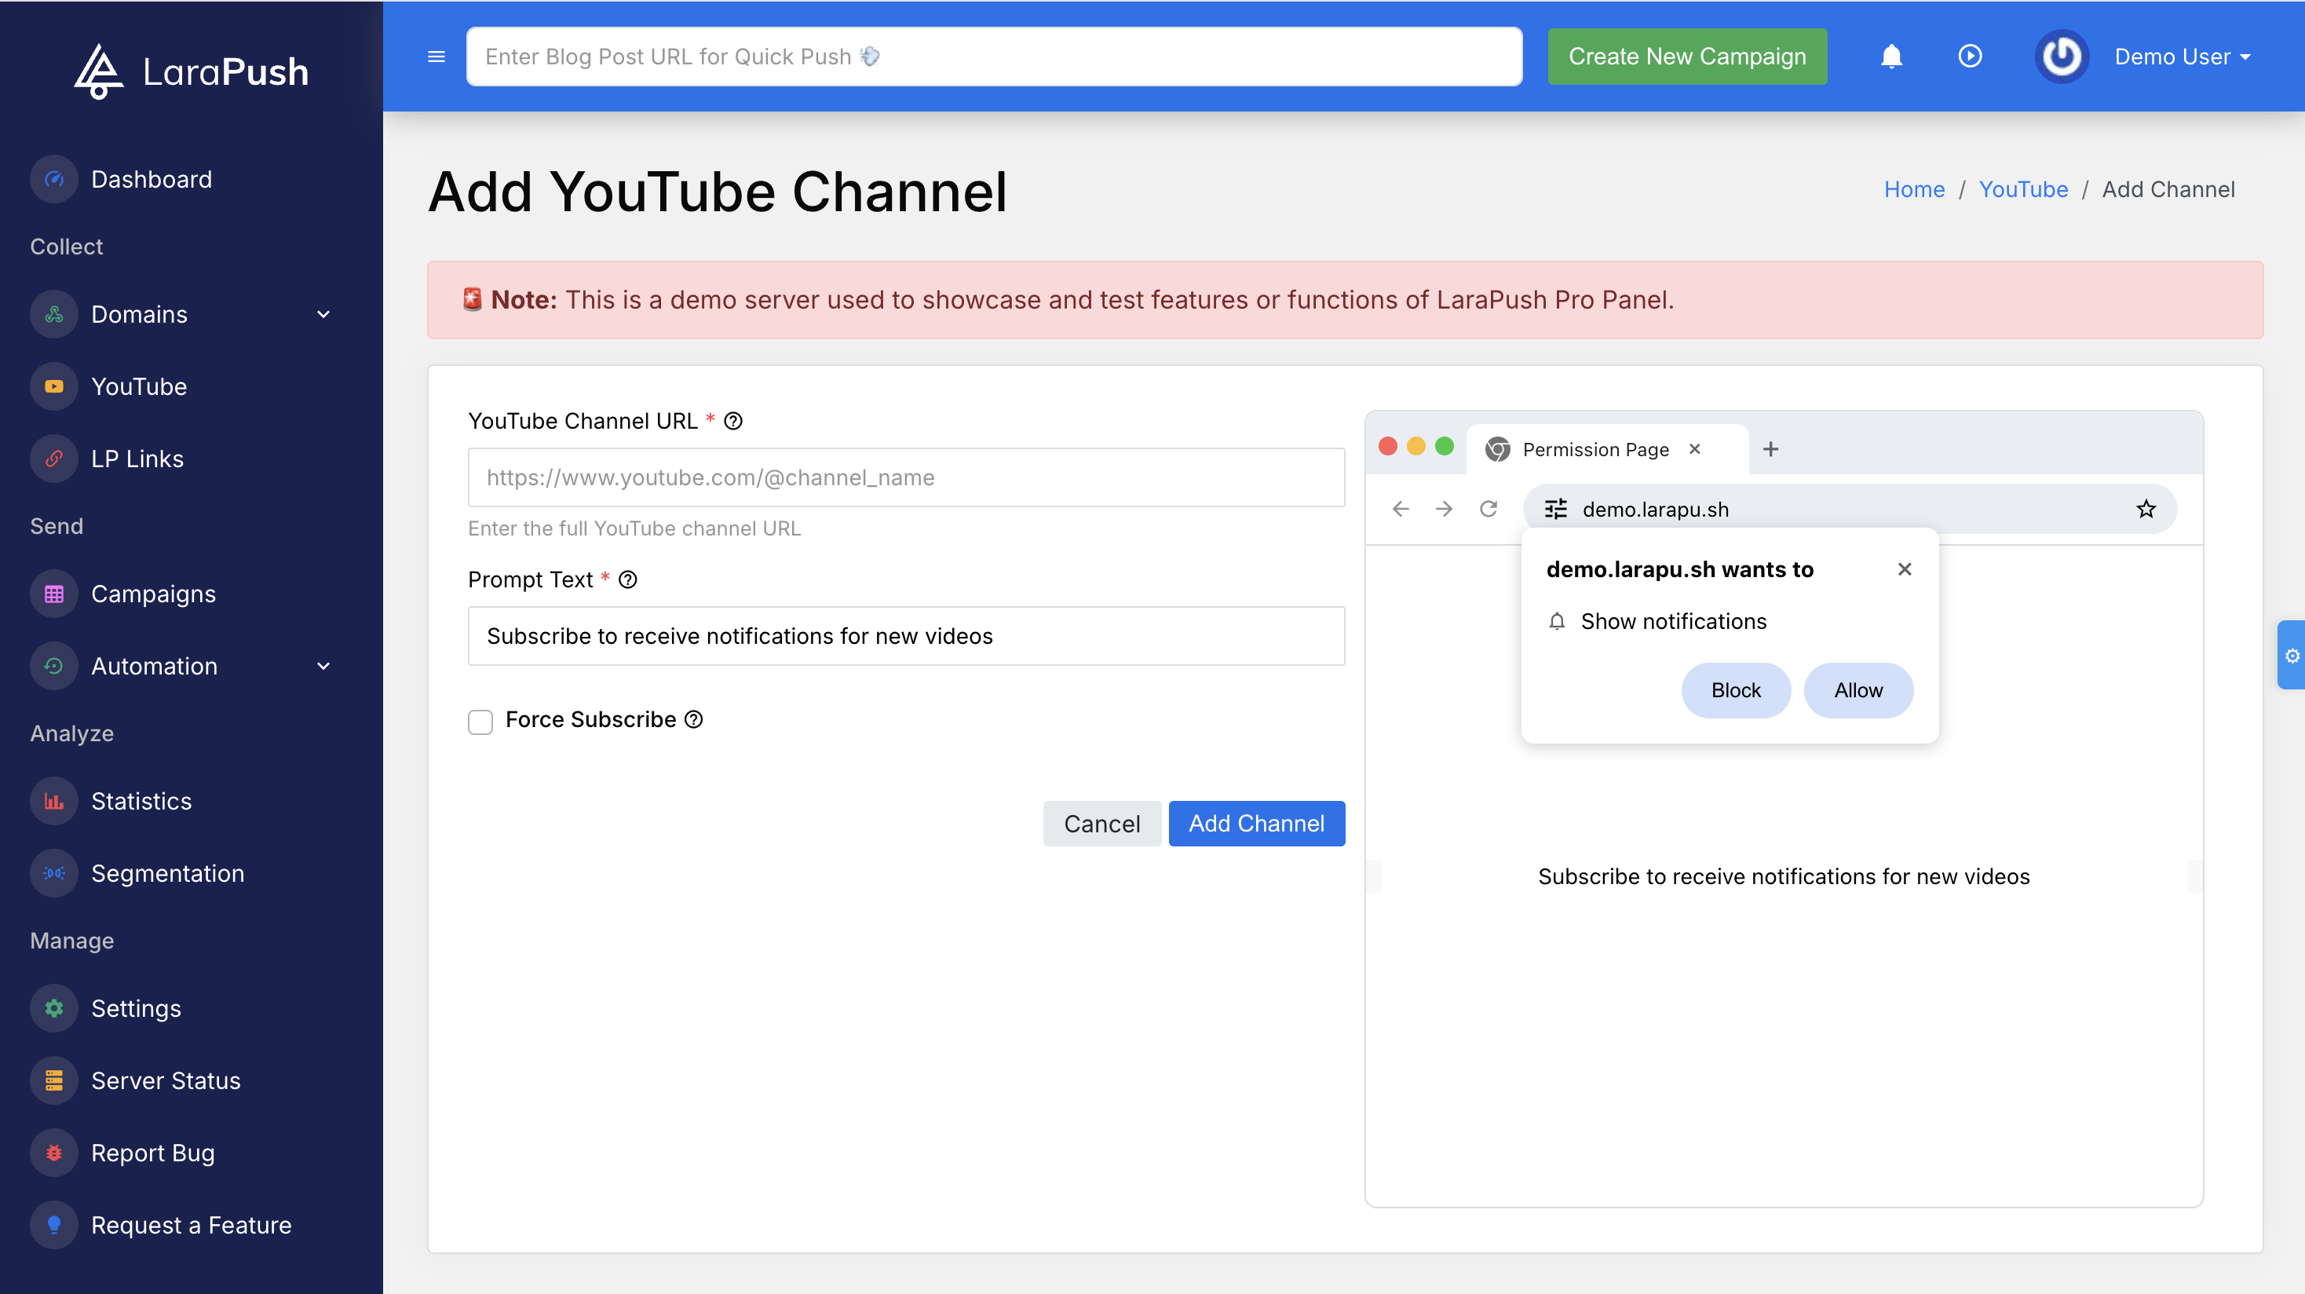Click the preview site settings tune icon

coord(1556,509)
